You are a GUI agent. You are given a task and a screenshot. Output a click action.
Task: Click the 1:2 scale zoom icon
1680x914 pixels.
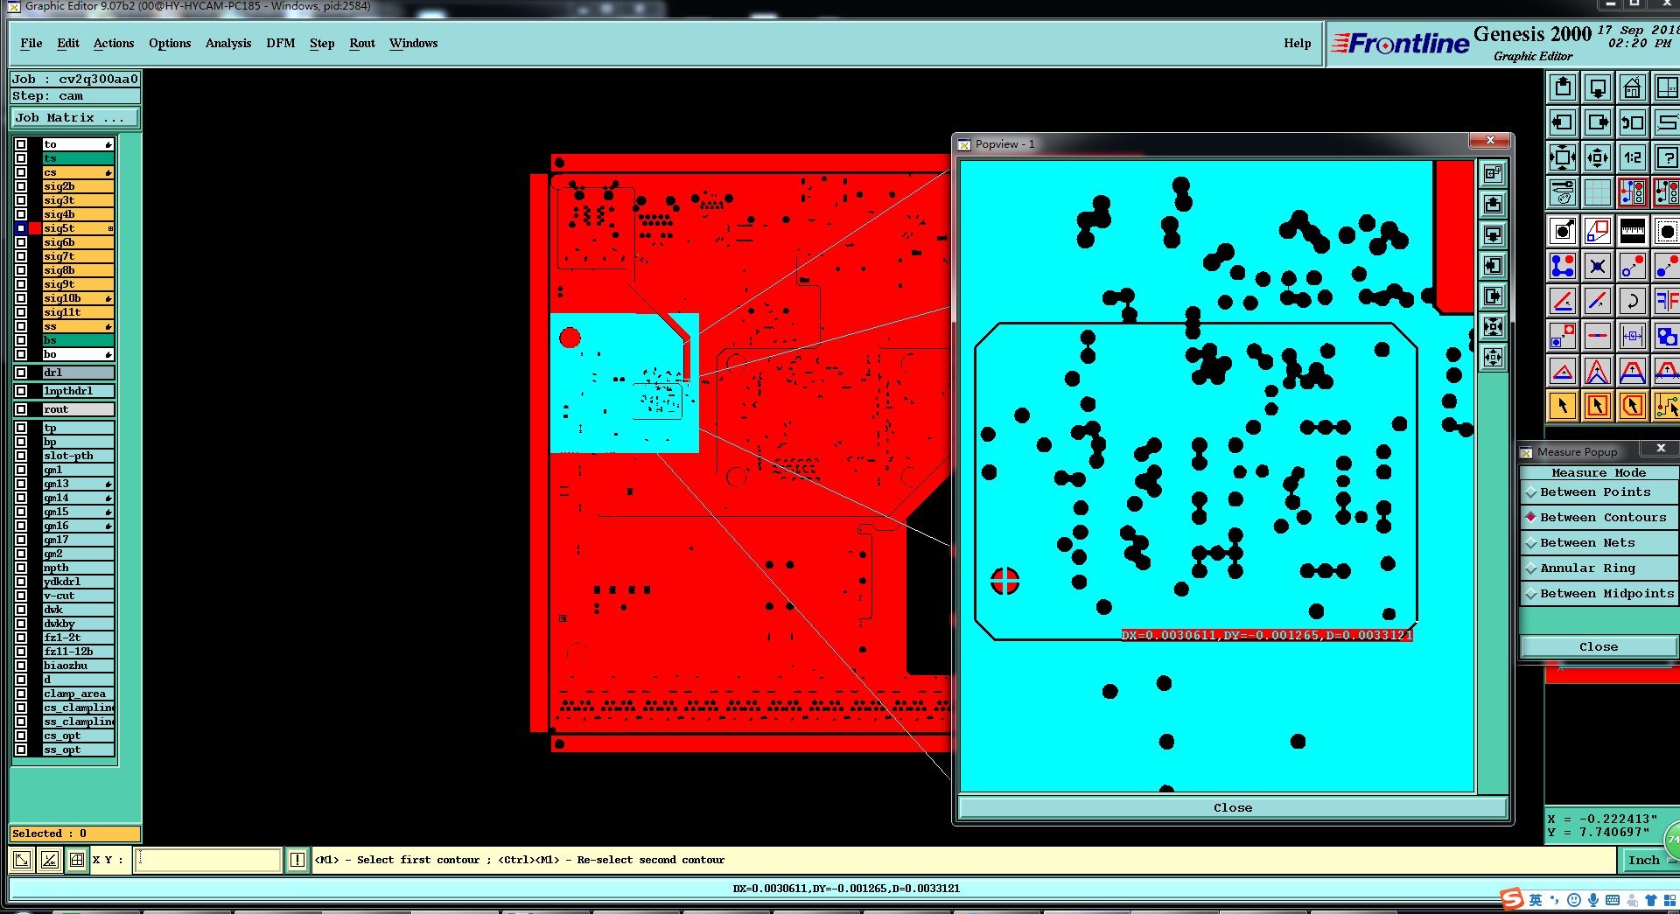1632,157
